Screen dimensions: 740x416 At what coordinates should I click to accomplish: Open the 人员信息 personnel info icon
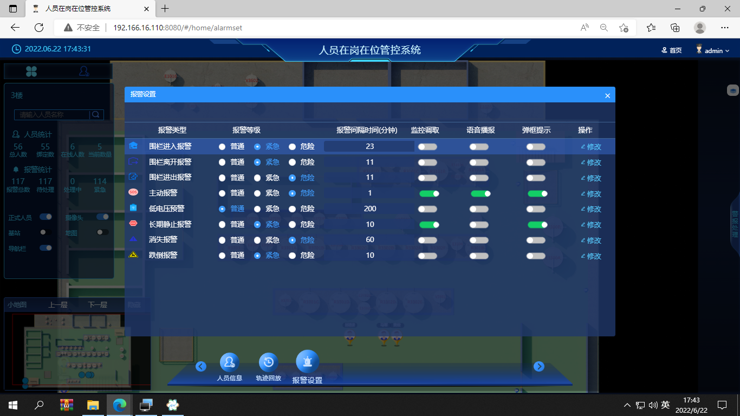point(229,362)
